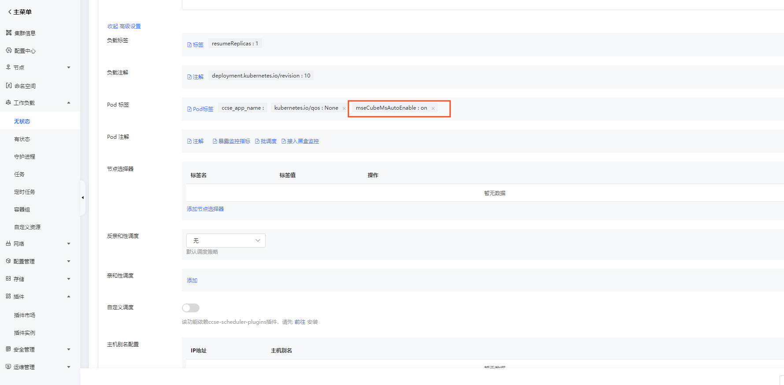This screenshot has height=385, width=784.
Task: Click 添加 under 亲和性调度
Action: [x=192, y=281]
